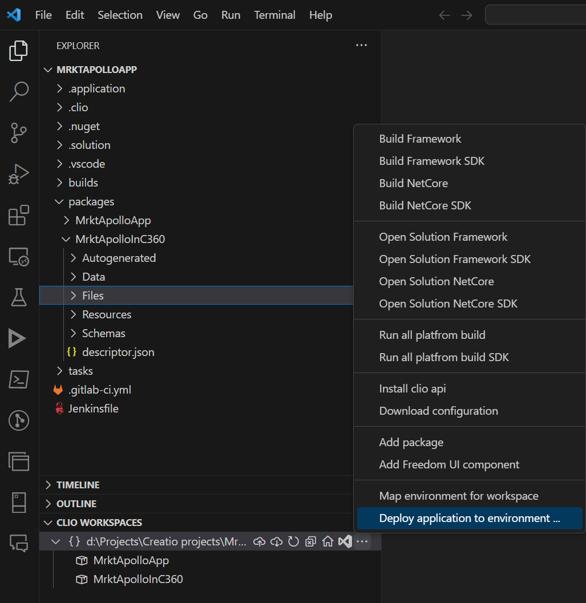Click the server cabinet icon in activity bar
Screen dimensions: 586x603
point(18,503)
